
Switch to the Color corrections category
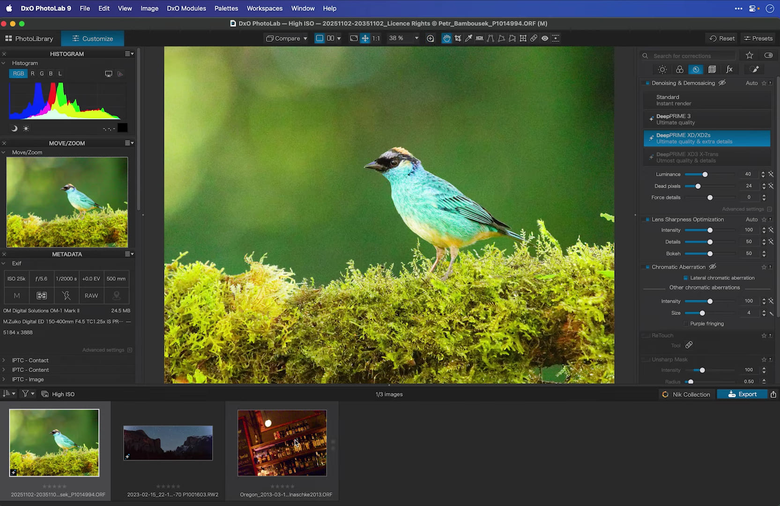click(x=680, y=69)
